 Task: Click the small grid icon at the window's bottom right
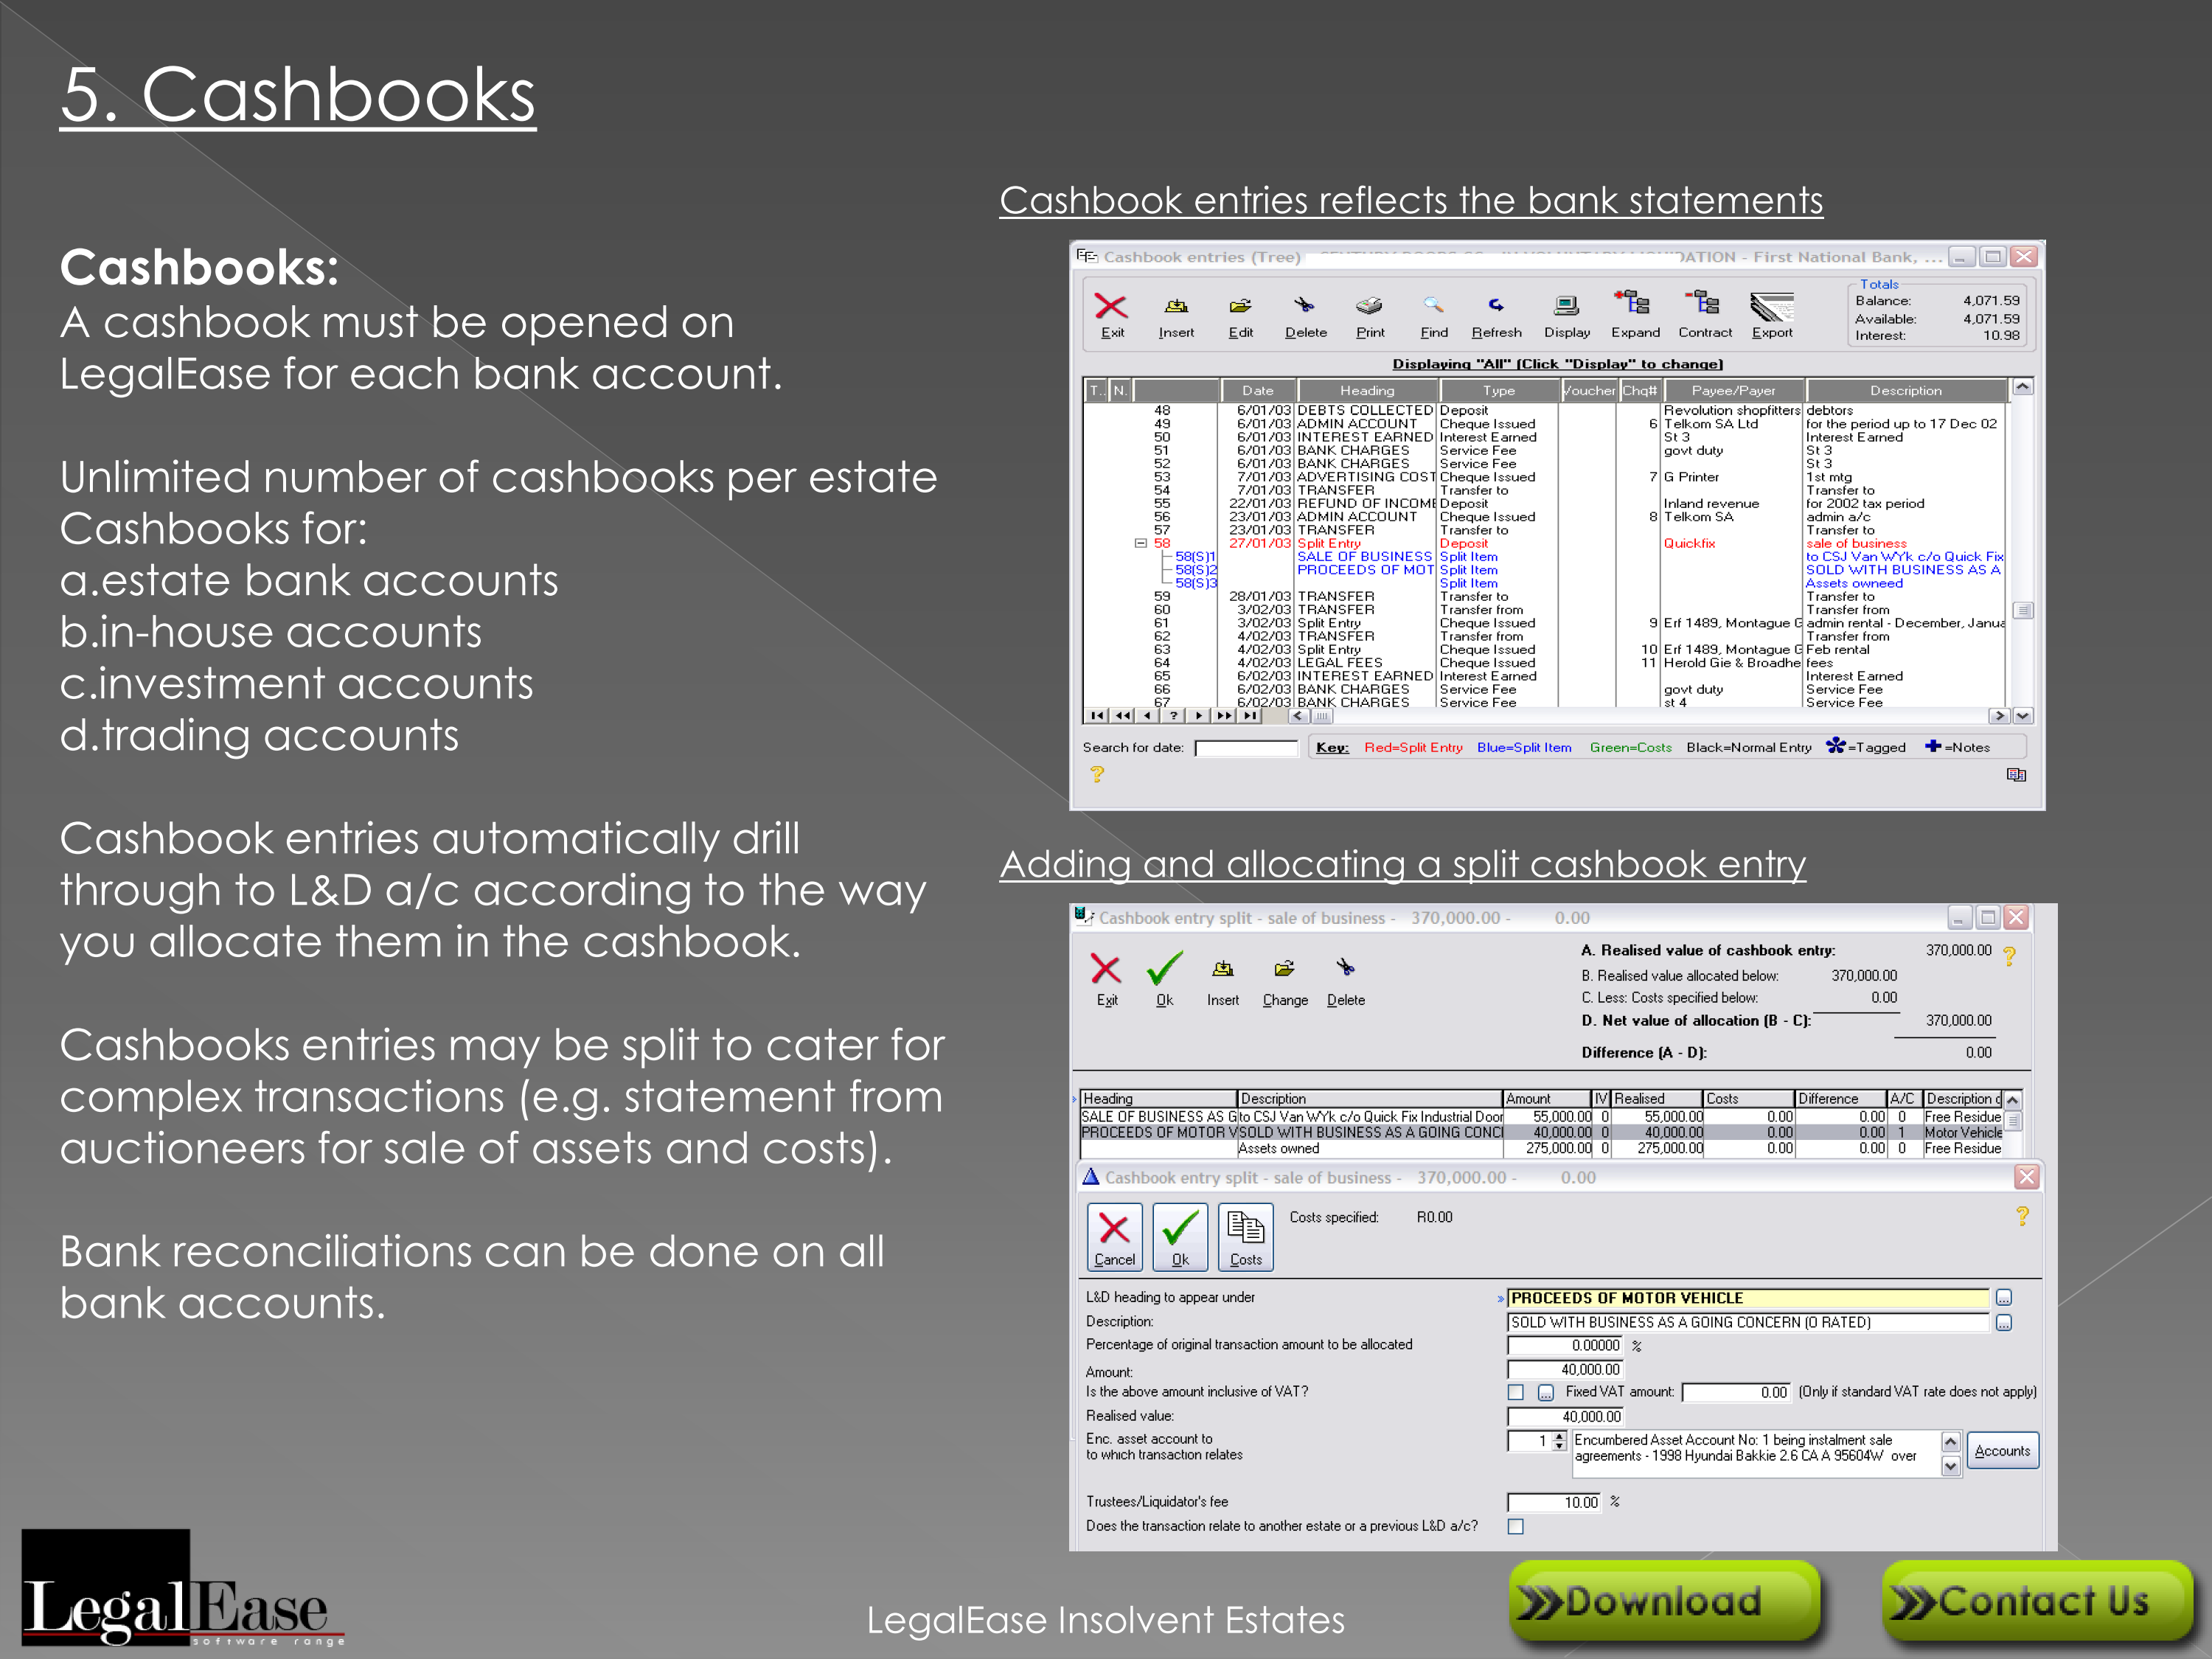[2016, 775]
